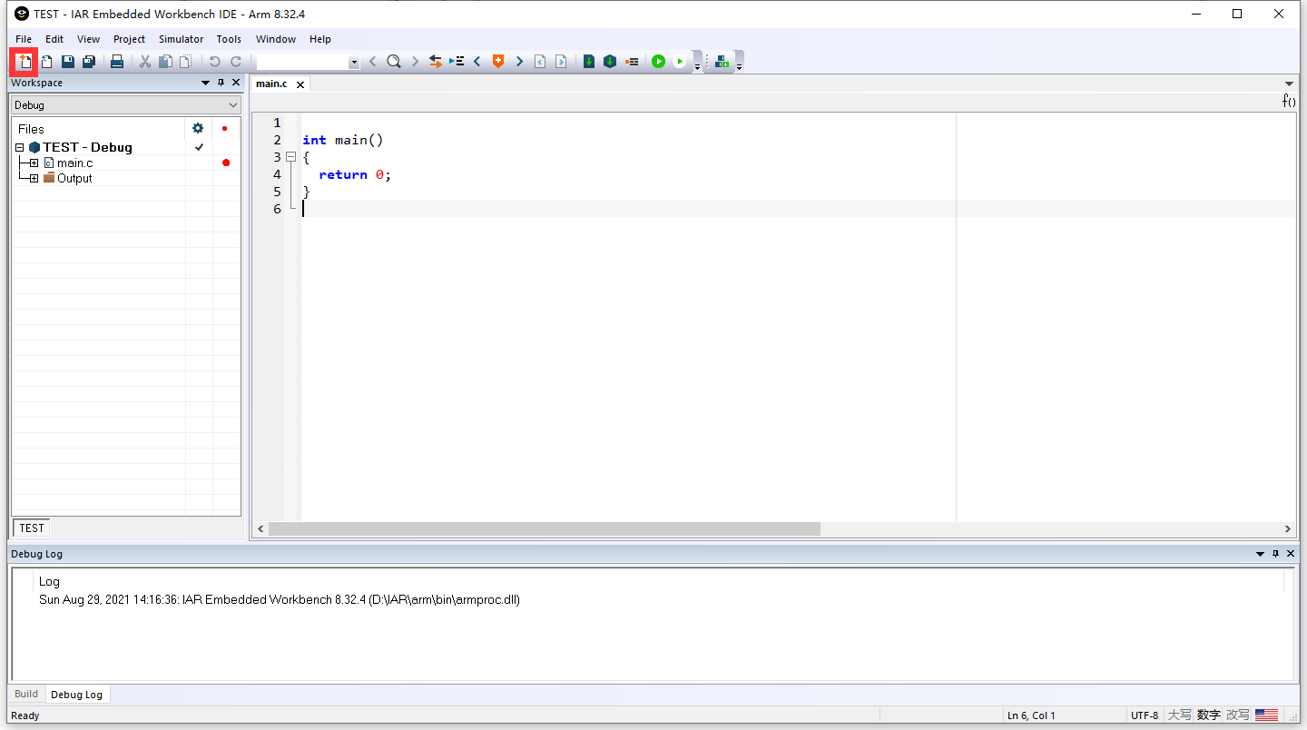
Task: Click UTF-8 encoding in status bar
Action: [1145, 715]
